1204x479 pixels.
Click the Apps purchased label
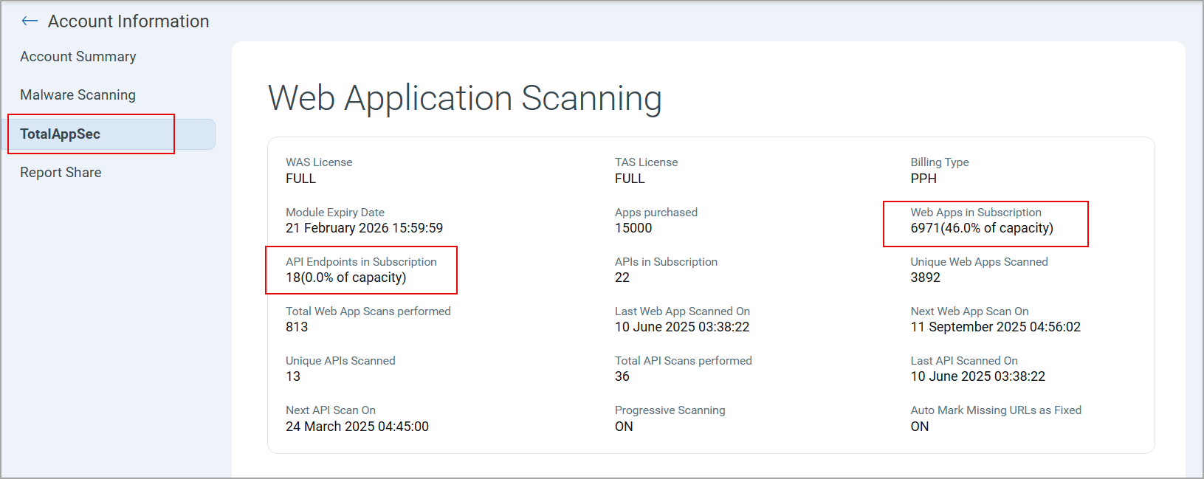656,213
